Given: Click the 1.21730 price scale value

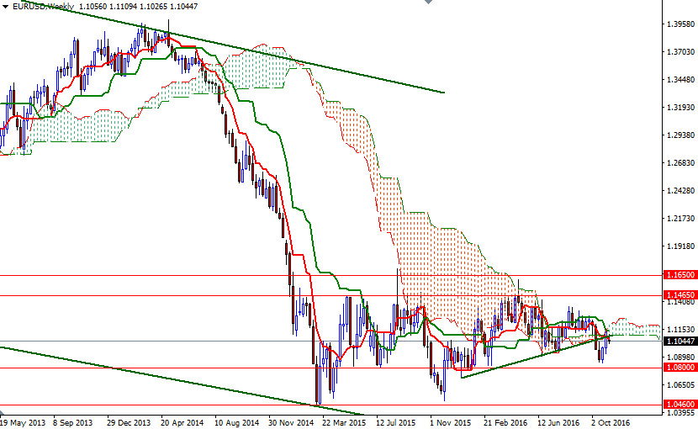Looking at the screenshot, I should [x=681, y=219].
